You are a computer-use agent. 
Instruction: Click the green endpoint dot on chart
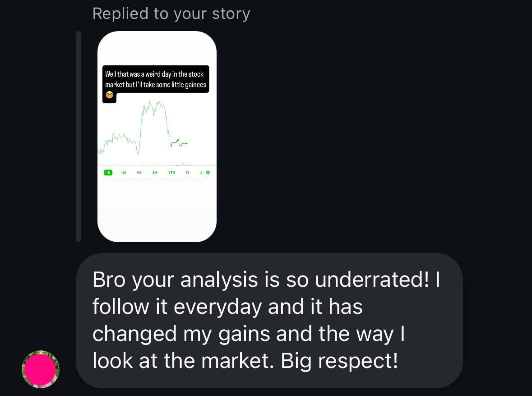186,143
